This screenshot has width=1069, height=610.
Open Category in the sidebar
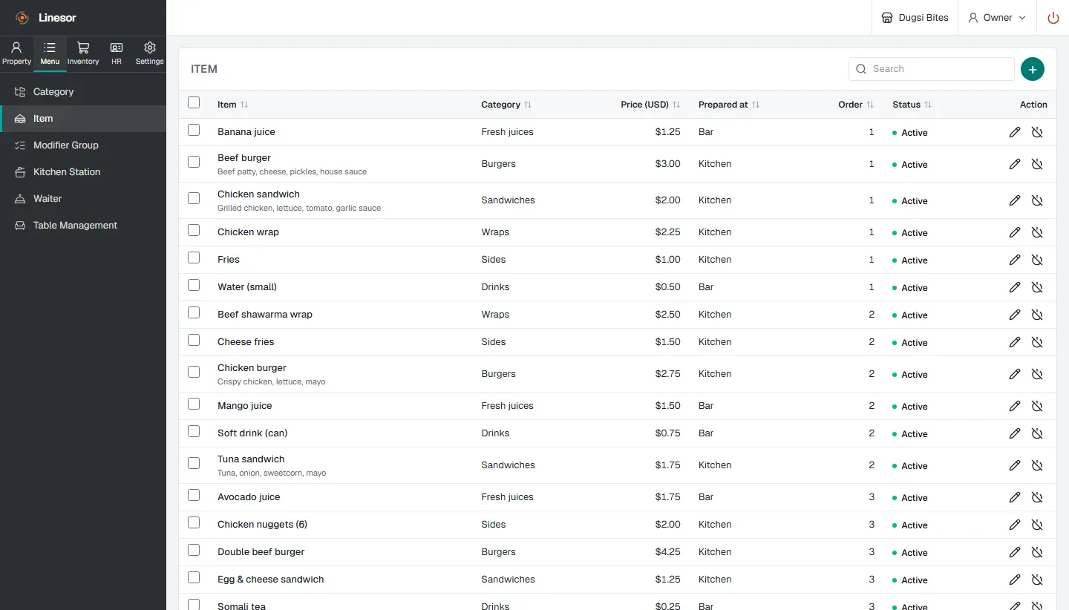point(83,92)
